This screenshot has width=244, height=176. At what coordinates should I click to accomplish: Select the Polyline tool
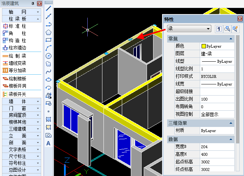[x=49, y=25]
